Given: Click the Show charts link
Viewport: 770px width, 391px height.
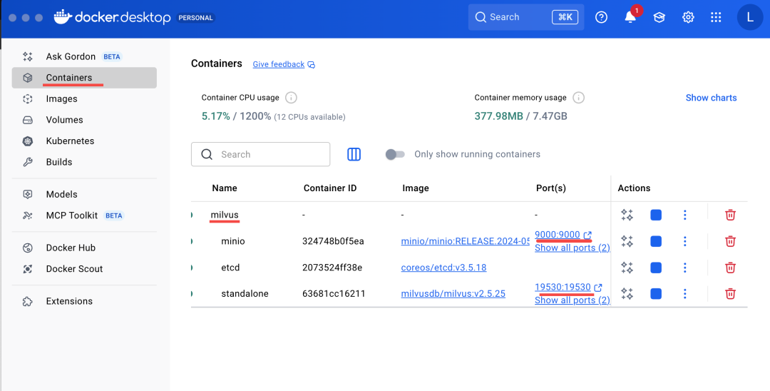Looking at the screenshot, I should tap(711, 98).
